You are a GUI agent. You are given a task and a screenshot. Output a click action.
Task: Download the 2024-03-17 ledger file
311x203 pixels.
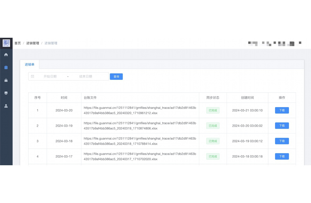click(x=282, y=156)
